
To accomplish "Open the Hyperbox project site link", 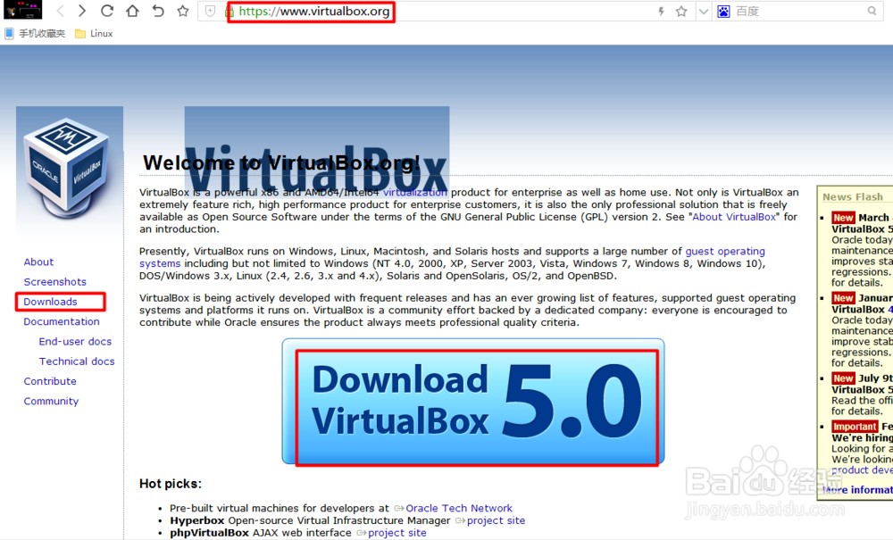I will coord(496,520).
